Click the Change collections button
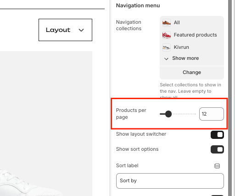Viewport: 235px width, 196px height. [x=192, y=72]
